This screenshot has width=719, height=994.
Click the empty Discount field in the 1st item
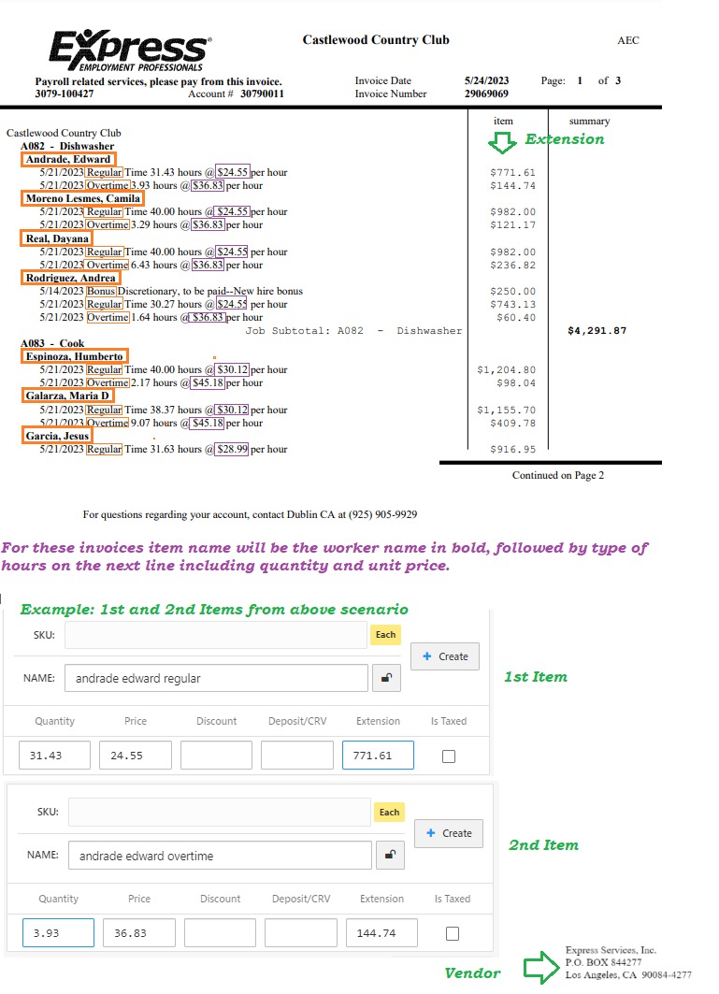coord(216,756)
